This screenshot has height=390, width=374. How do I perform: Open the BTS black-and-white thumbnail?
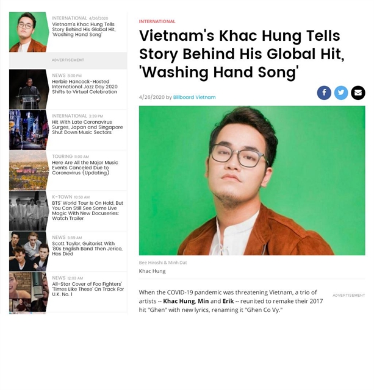[29, 211]
